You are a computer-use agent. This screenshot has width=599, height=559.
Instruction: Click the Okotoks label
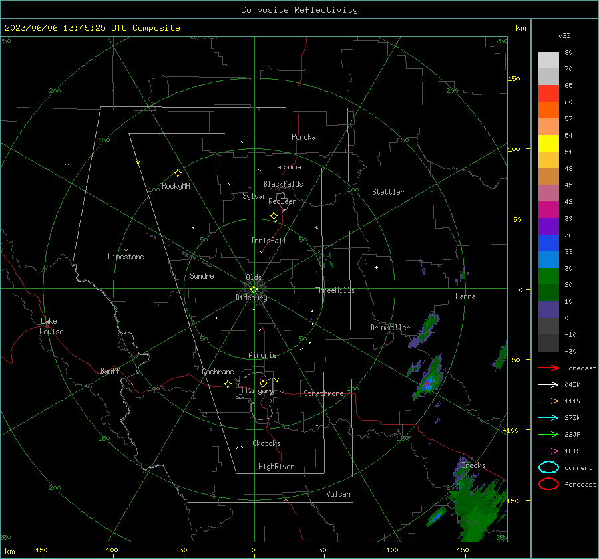(266, 443)
